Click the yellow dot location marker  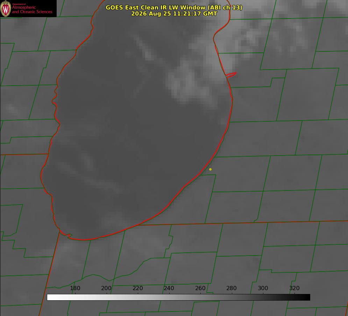(211, 170)
